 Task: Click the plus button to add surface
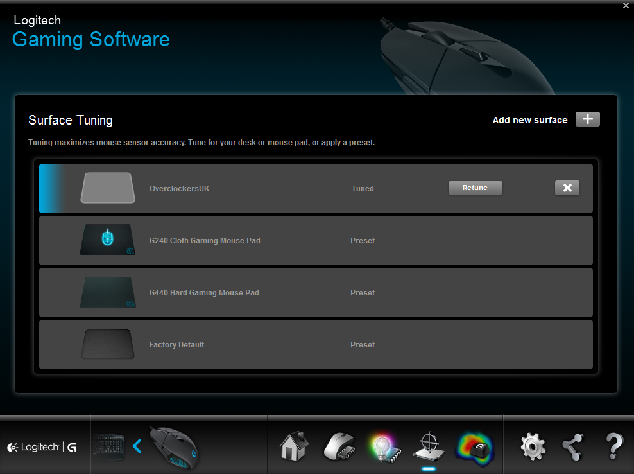pos(587,119)
